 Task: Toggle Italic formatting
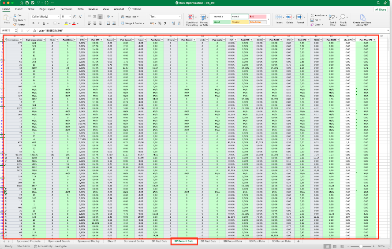point(38,23)
